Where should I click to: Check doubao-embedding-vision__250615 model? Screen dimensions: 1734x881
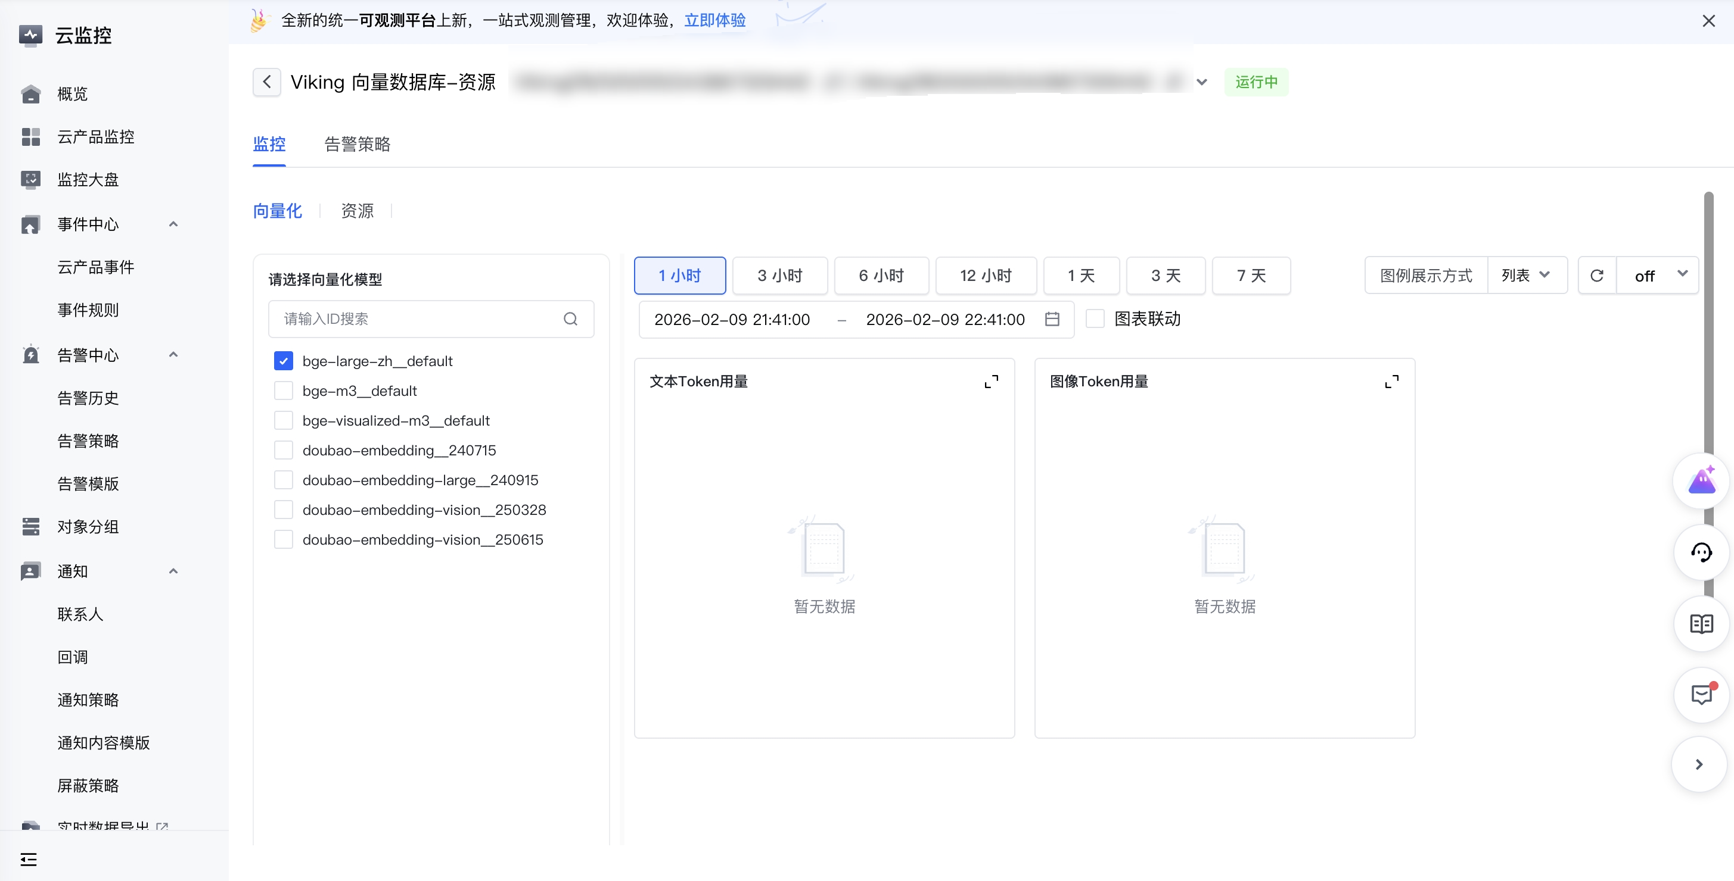(x=284, y=539)
